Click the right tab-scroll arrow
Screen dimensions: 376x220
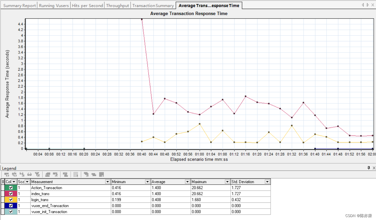coord(368,5)
